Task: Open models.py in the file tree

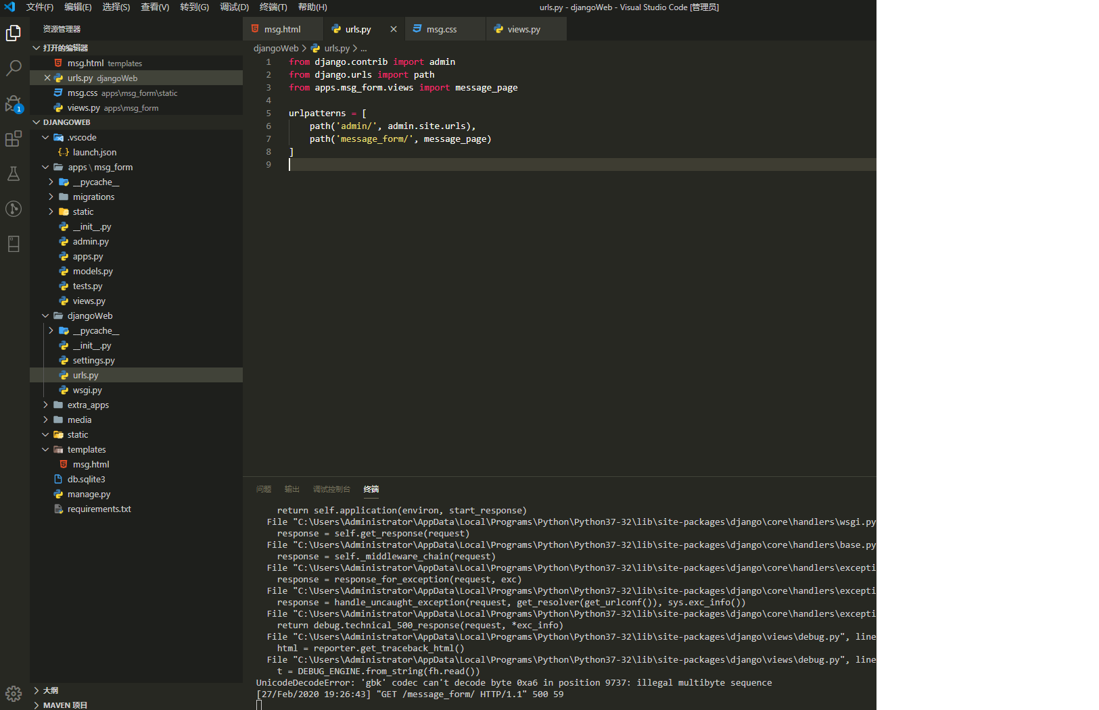Action: pyautogui.click(x=136, y=271)
